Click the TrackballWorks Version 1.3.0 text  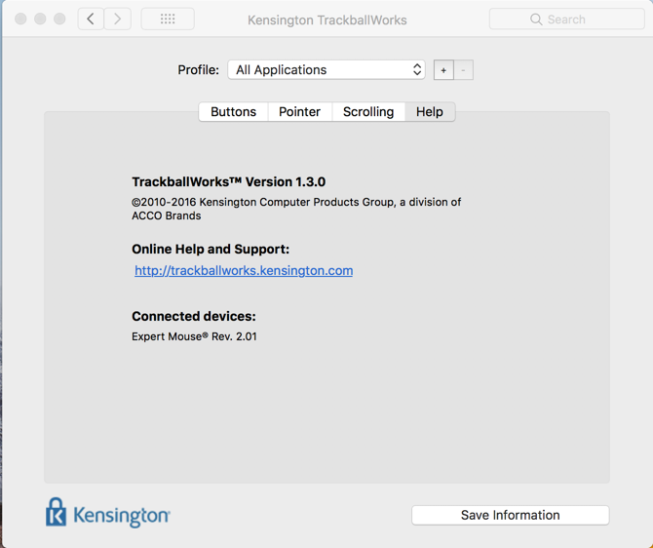pyautogui.click(x=229, y=181)
